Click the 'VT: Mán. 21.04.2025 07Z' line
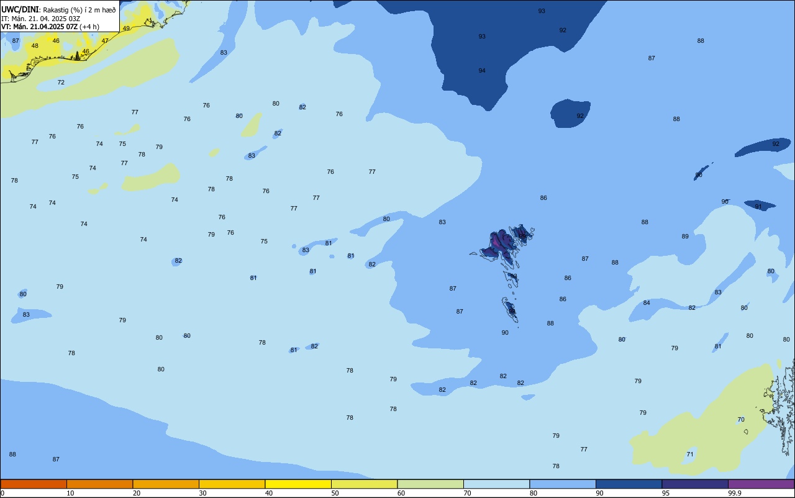 [x=40, y=27]
